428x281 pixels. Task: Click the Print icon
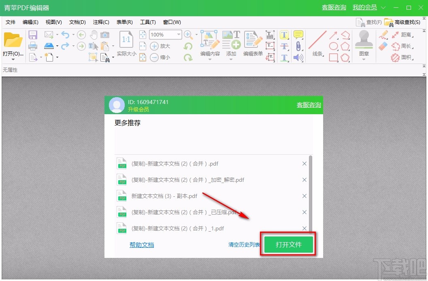[33, 46]
